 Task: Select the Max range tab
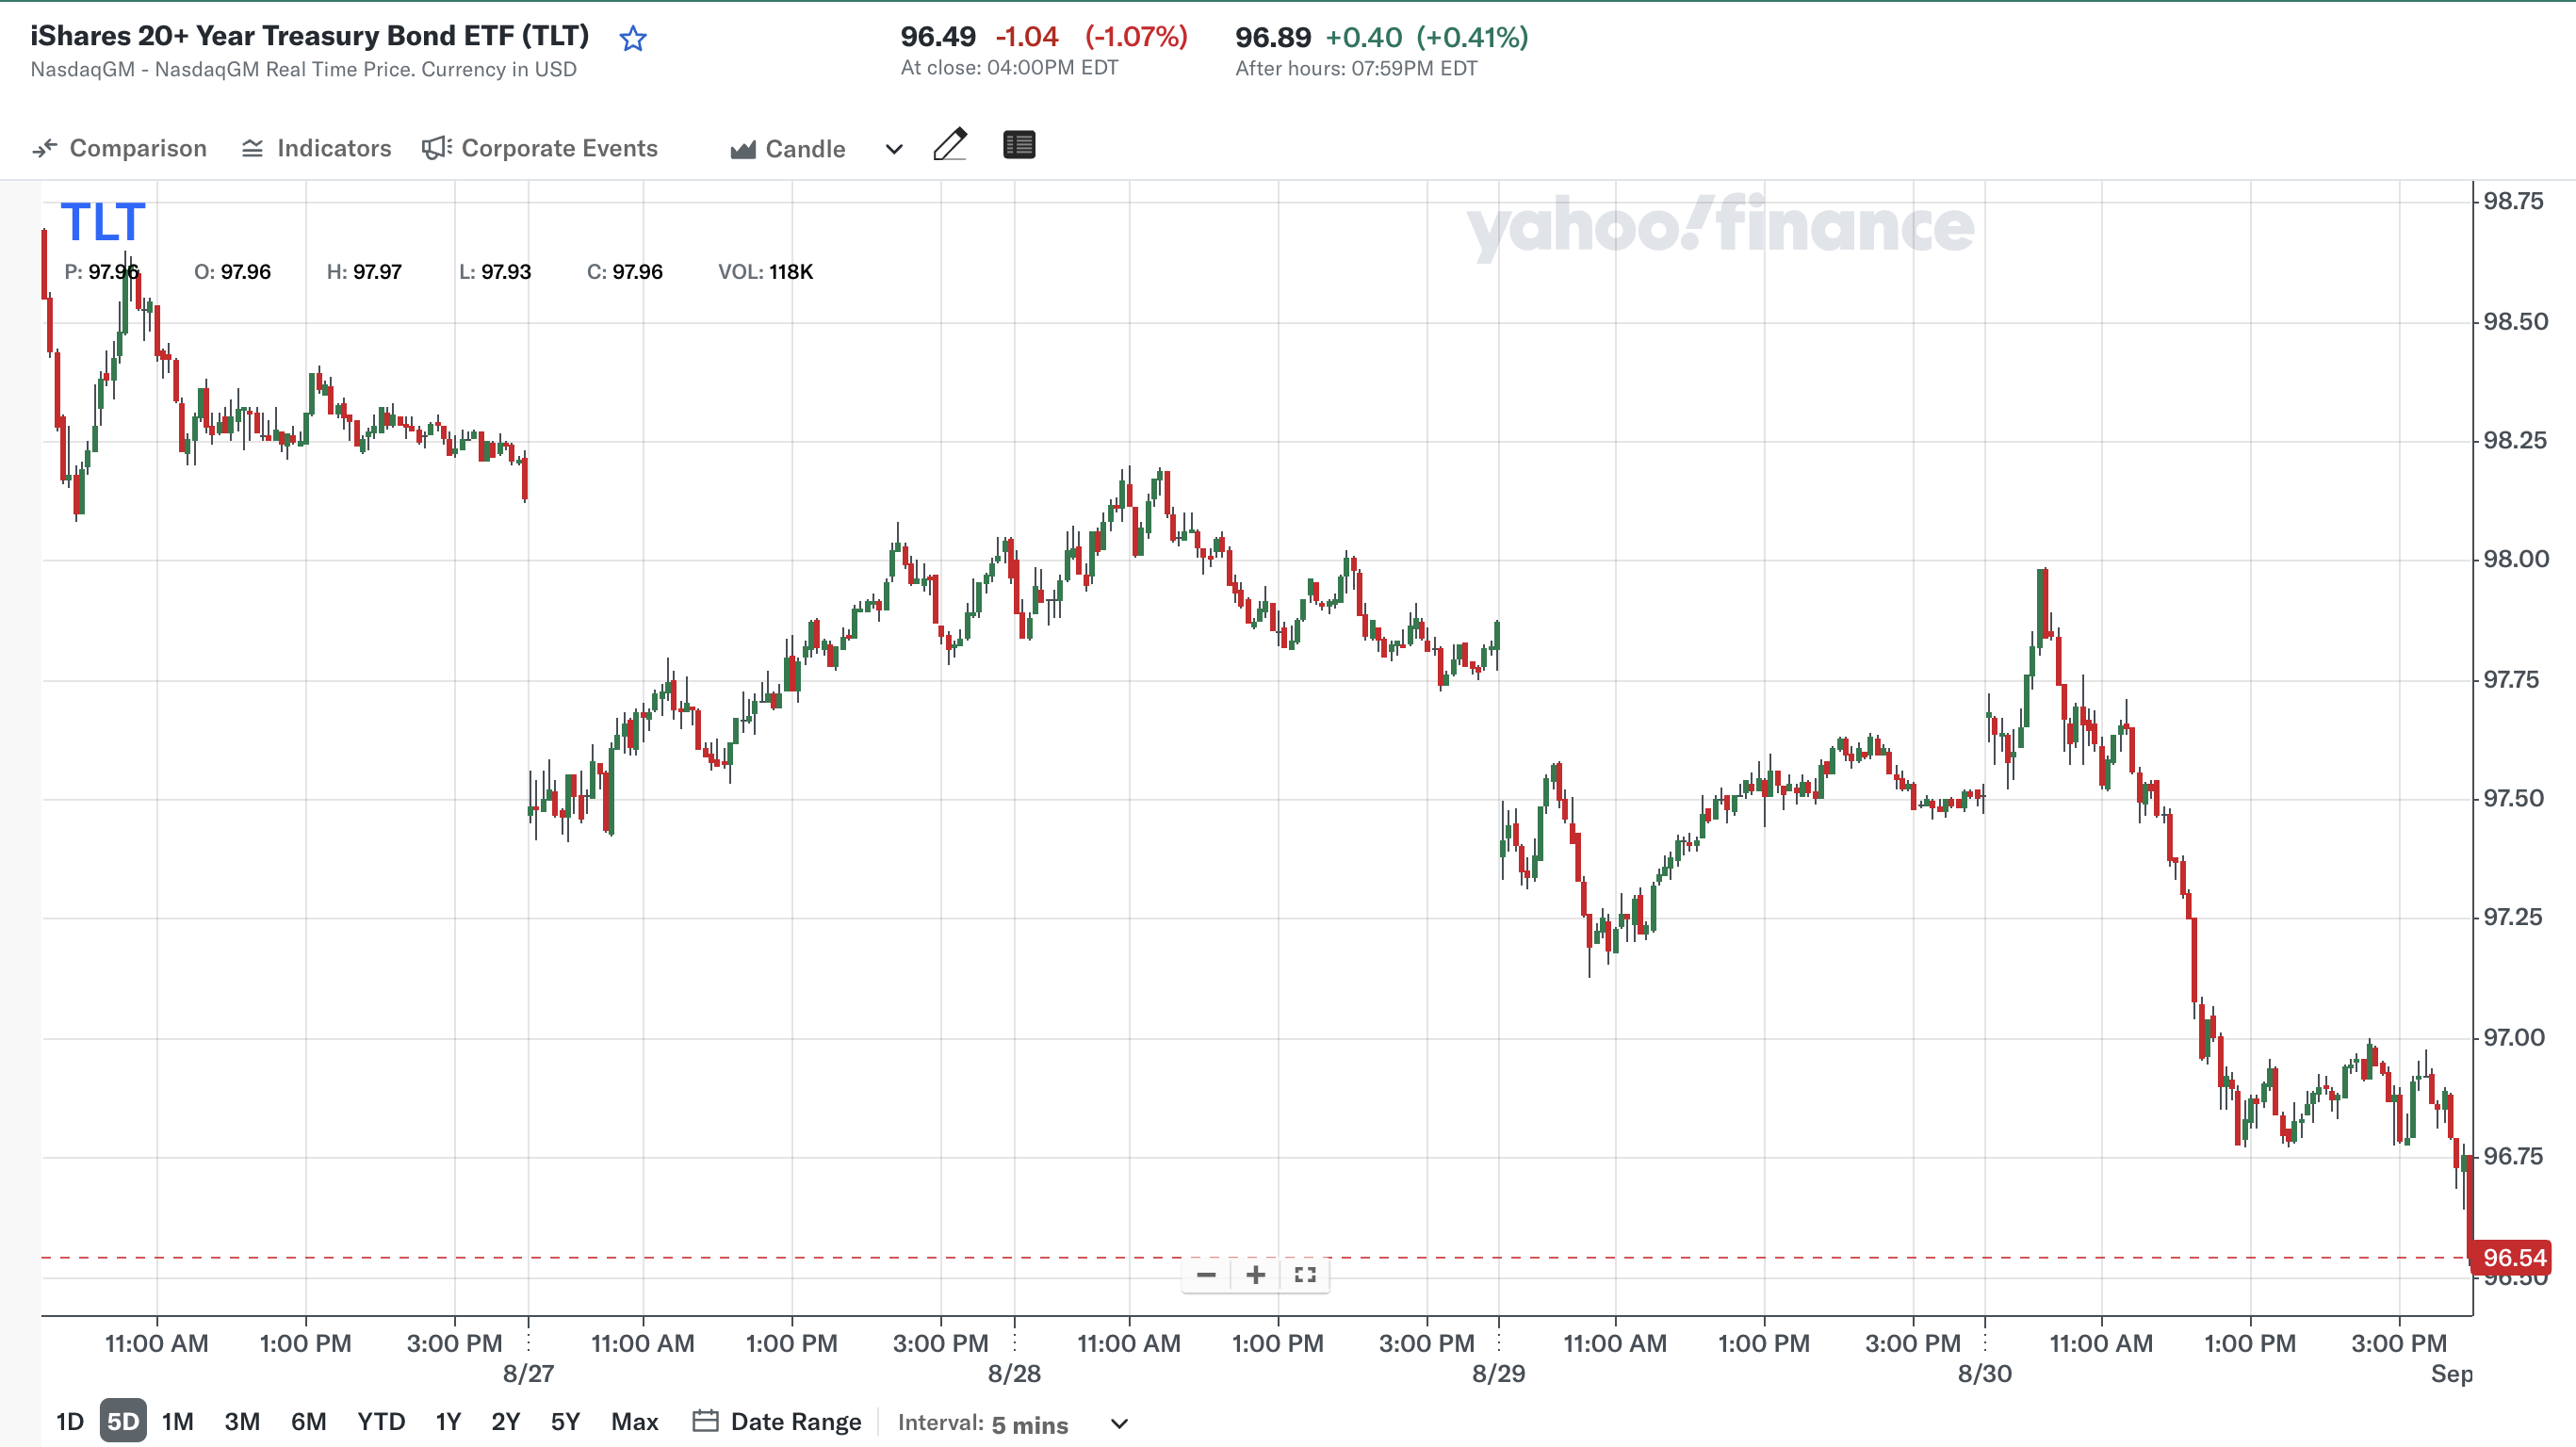(633, 1420)
